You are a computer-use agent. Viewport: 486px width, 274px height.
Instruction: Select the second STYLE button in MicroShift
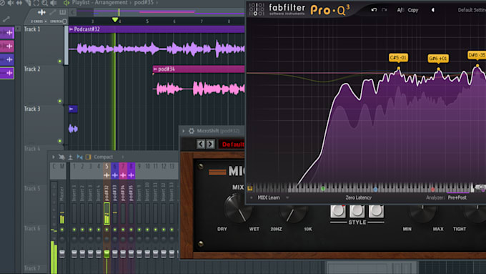tap(357, 211)
